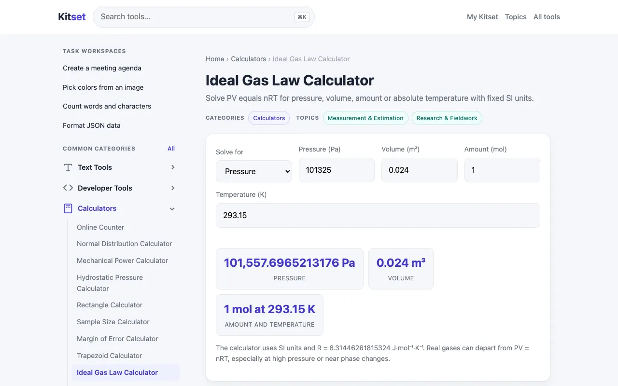The height and width of the screenshot is (386, 618).
Task: Expand Developer Tools chevron
Action: pyautogui.click(x=173, y=188)
